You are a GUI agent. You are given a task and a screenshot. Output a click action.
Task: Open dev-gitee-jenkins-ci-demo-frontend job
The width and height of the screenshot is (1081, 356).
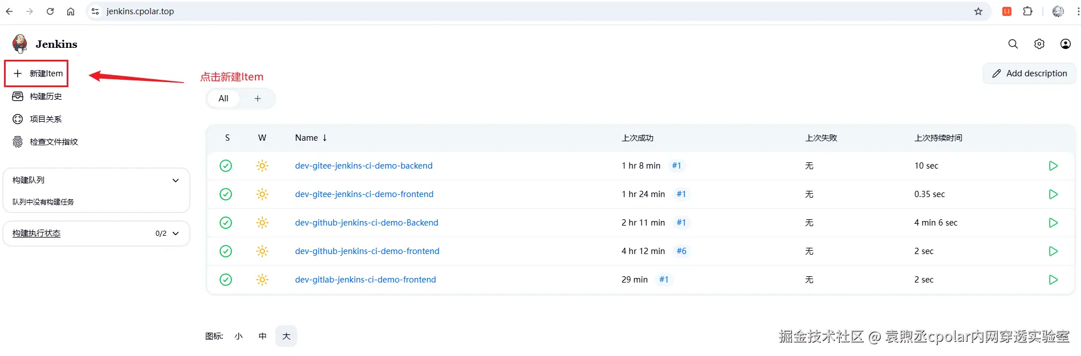pos(364,194)
